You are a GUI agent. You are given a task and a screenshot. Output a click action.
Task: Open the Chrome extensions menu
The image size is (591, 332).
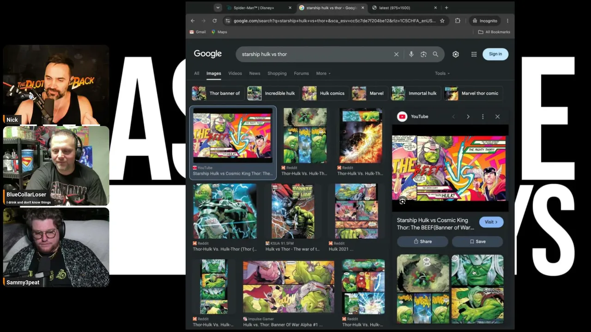pos(458,21)
